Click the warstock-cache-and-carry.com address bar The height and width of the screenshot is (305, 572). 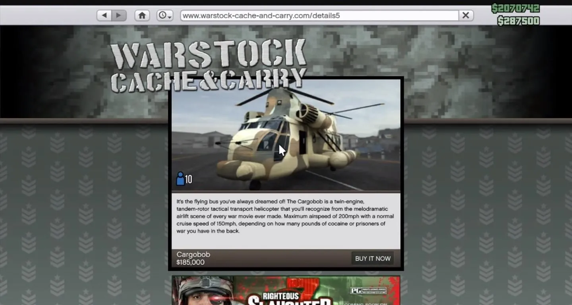pos(319,15)
